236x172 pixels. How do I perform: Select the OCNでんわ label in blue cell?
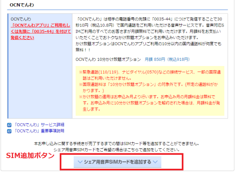pos(21,19)
